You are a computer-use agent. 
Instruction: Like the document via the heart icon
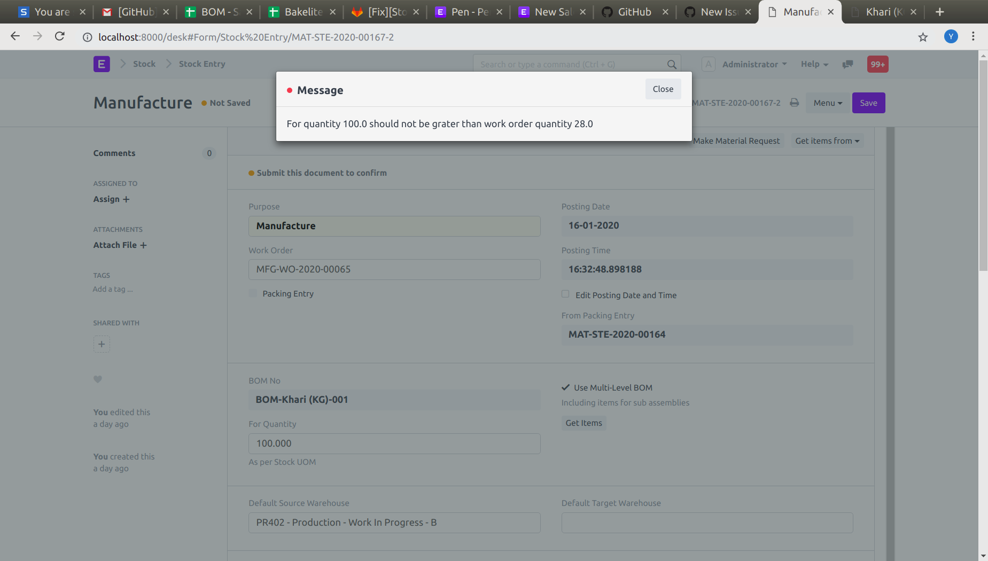[98, 379]
